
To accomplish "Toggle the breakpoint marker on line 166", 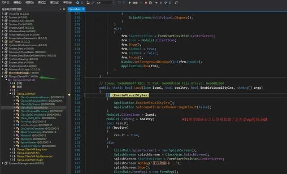I will point(69,95).
